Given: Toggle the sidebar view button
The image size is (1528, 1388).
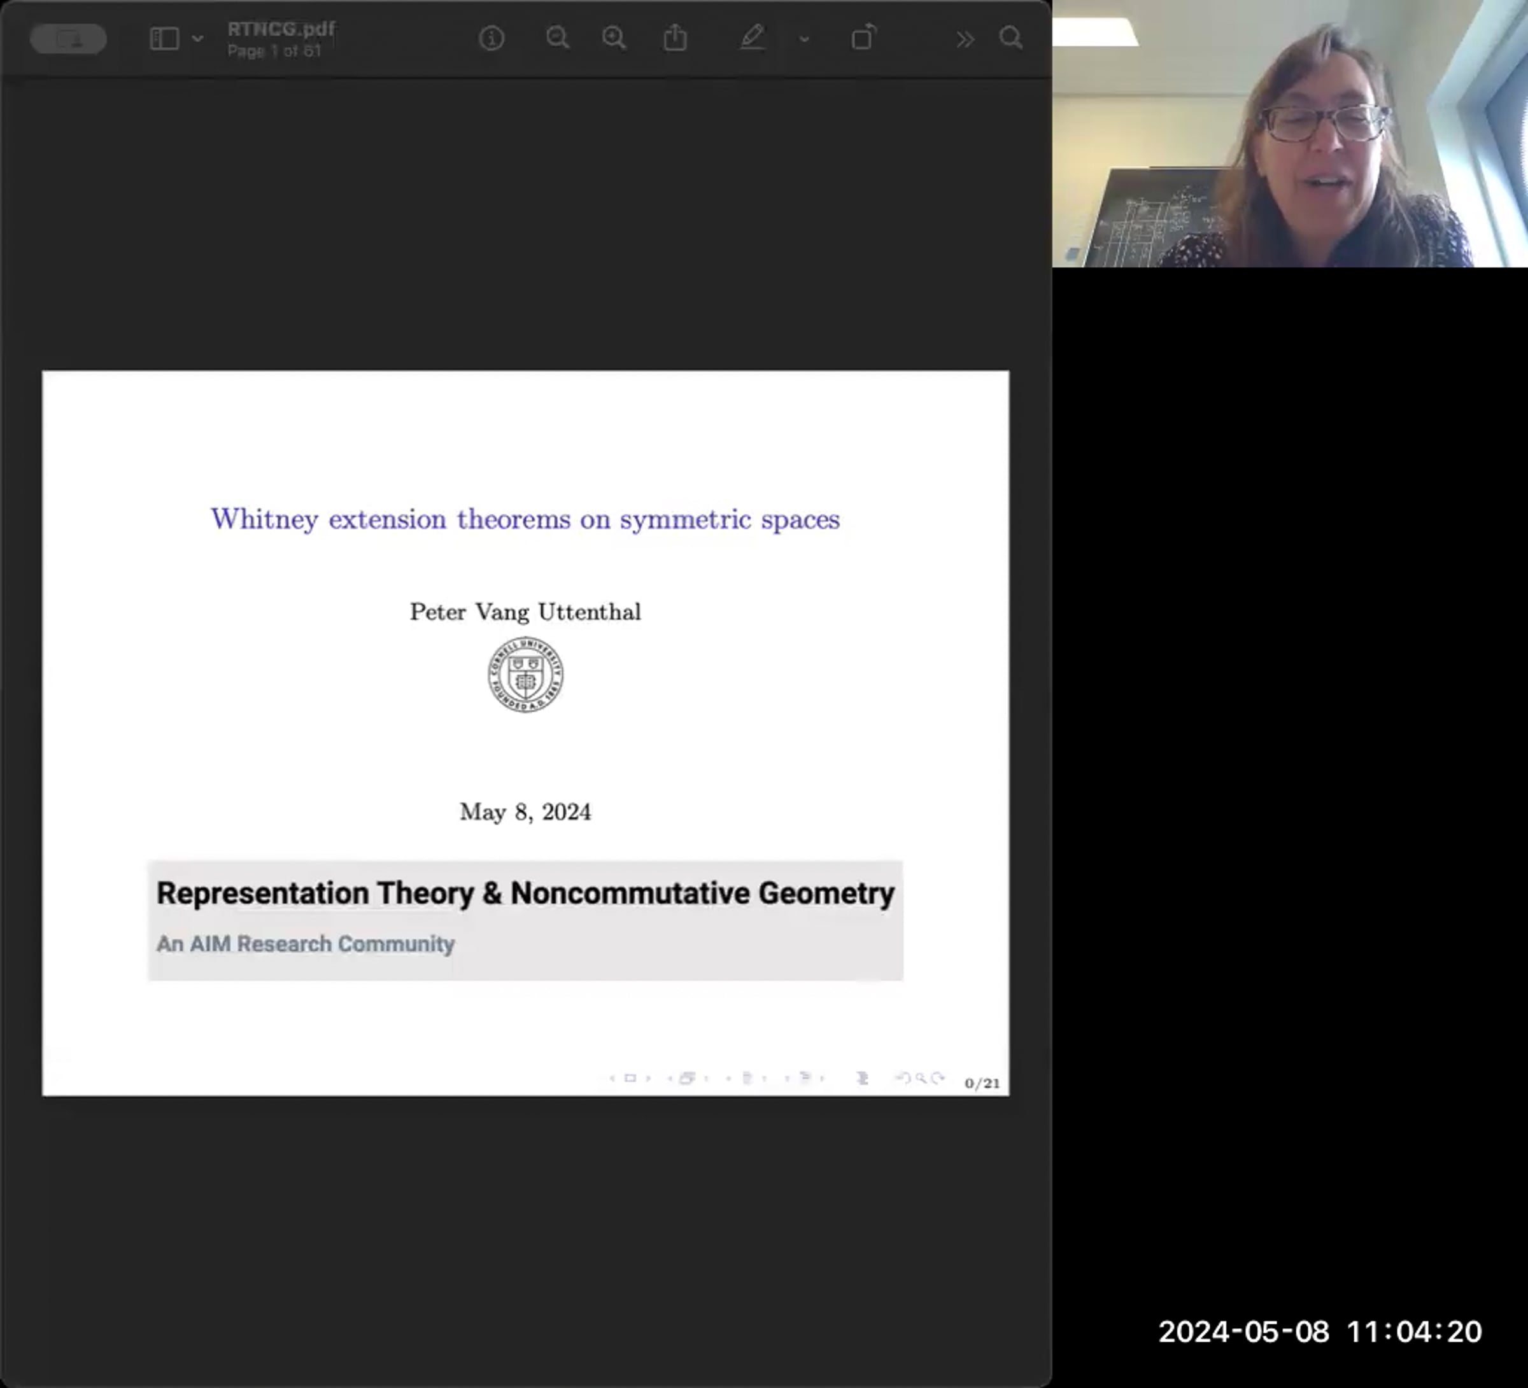Looking at the screenshot, I should coord(164,39).
